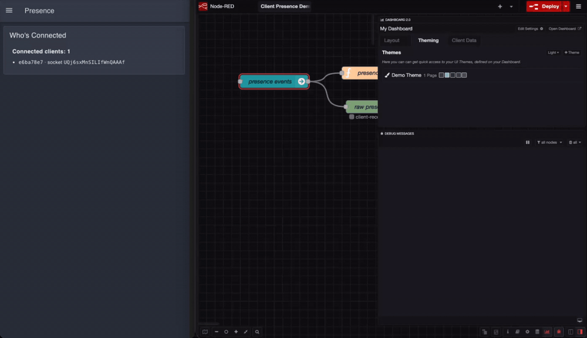Open the Node-RED main menu icon
Screen dimensions: 587x338
pos(578,6)
